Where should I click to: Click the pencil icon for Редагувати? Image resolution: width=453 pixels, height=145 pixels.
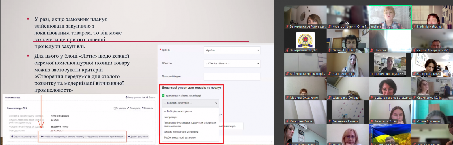pyautogui.click(x=128, y=108)
